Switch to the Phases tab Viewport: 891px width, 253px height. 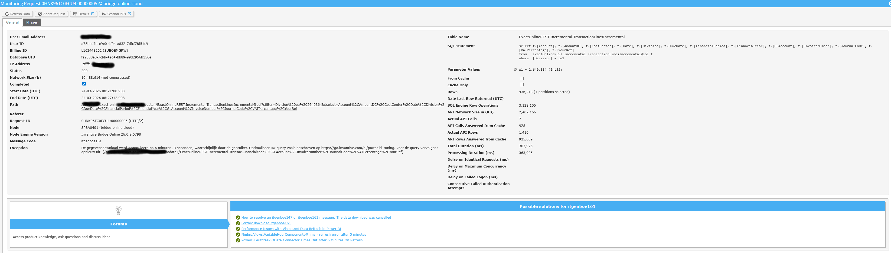[x=32, y=22]
